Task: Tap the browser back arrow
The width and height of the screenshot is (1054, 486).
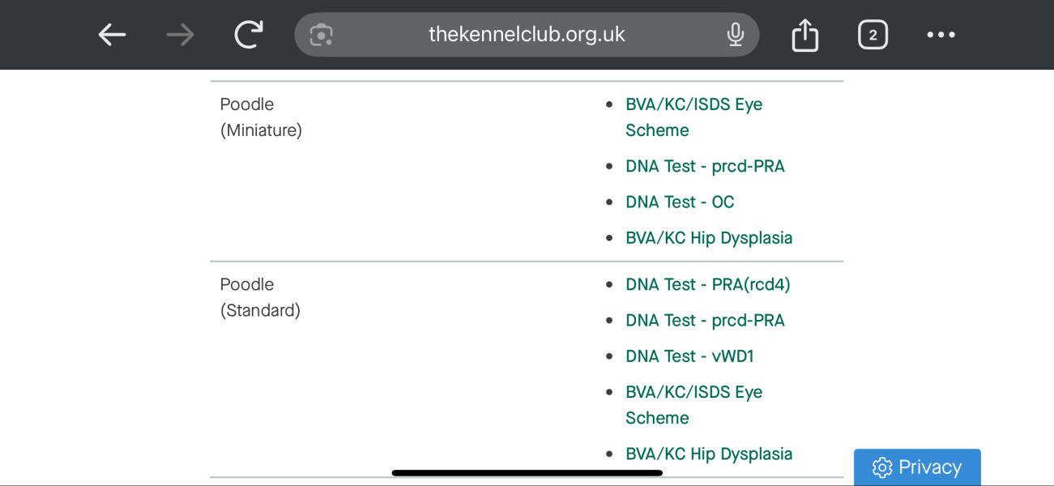Action: point(112,35)
